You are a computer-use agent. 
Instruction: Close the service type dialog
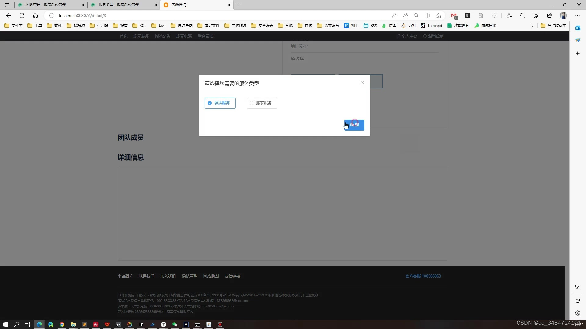tap(362, 83)
